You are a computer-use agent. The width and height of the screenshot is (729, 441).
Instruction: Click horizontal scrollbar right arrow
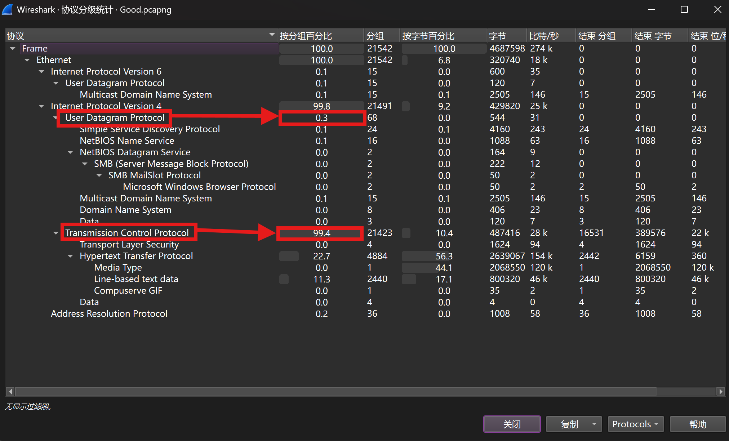click(721, 391)
